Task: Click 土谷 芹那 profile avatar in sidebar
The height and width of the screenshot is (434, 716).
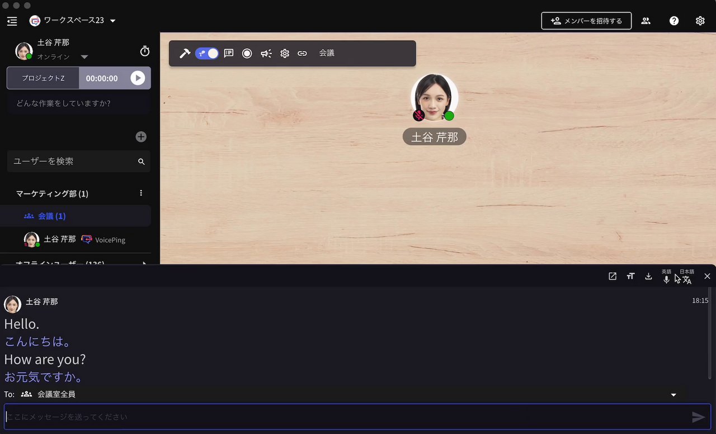Action: click(x=24, y=51)
